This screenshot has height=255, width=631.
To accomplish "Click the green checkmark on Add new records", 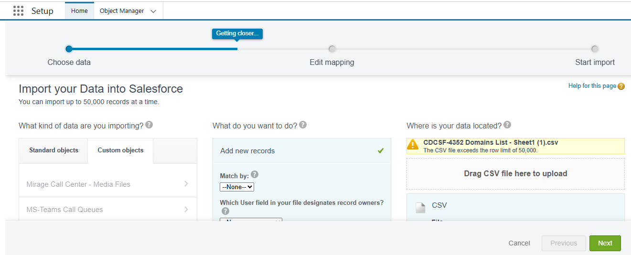I will coord(381,151).
